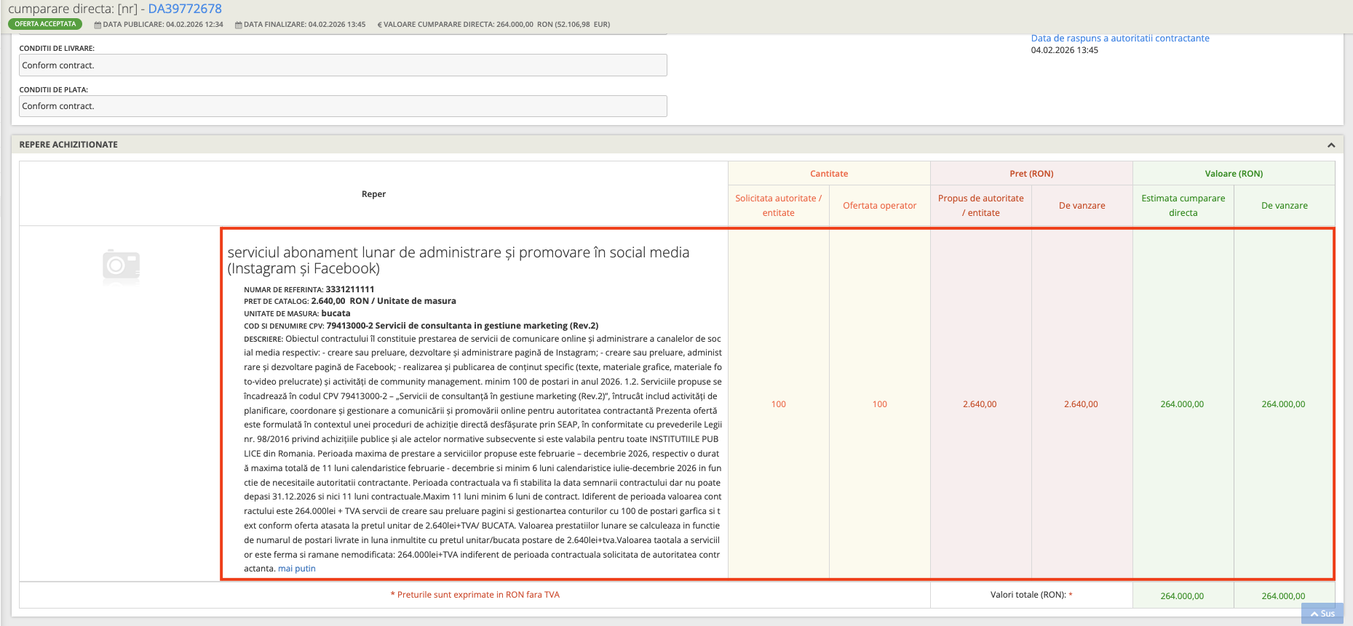The height and width of the screenshot is (626, 1353).
Task: Click the Sus scroll-to-top button
Action: (1322, 614)
